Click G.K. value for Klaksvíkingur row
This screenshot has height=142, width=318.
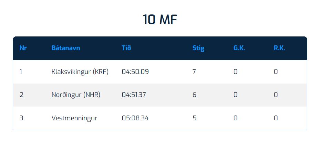point(235,72)
